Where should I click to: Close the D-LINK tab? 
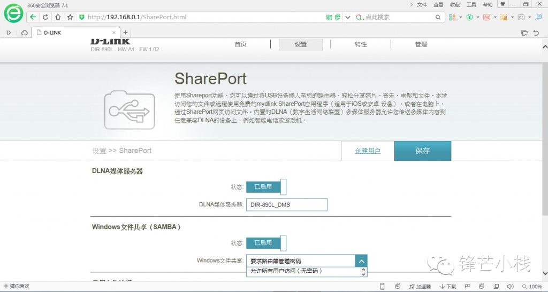point(113,33)
